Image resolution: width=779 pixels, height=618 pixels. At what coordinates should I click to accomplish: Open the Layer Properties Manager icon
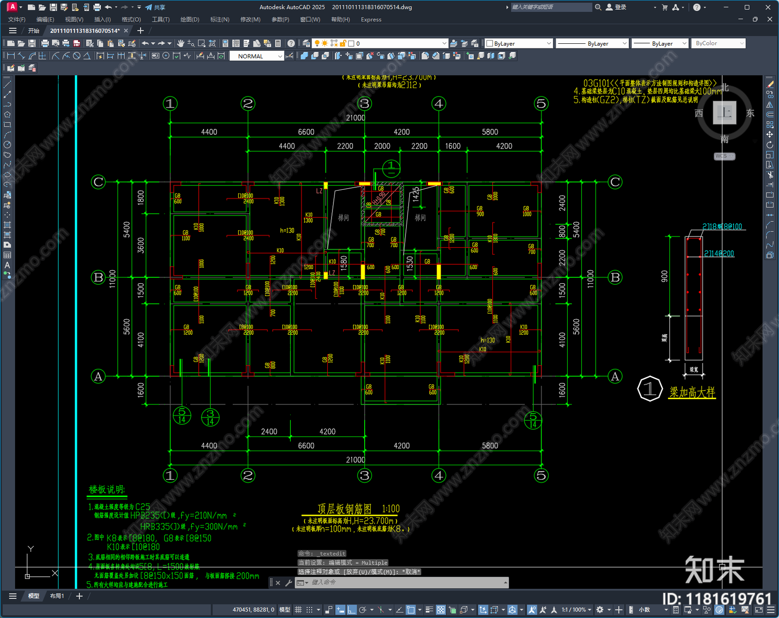[306, 43]
